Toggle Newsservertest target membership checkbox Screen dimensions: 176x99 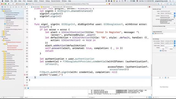tap(153, 34)
